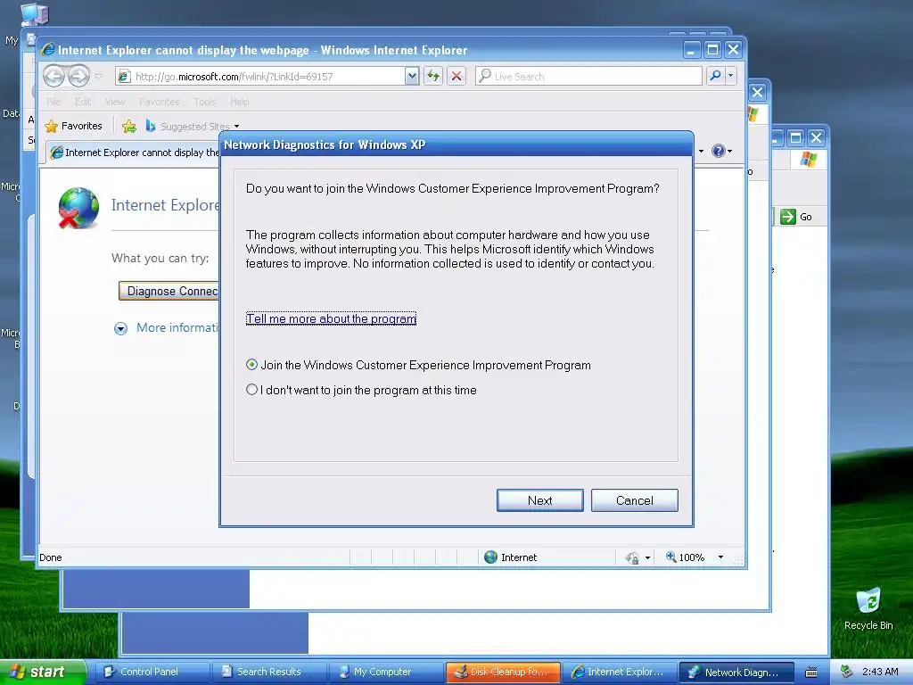Click the status bar resize grip
This screenshot has height=685, width=913.
[738, 560]
